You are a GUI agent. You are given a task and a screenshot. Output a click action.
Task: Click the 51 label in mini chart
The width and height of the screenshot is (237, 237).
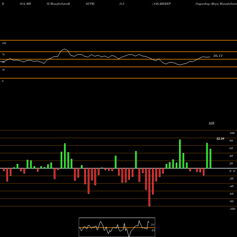153,225
